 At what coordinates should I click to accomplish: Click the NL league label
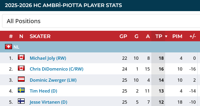pos(16,47)
